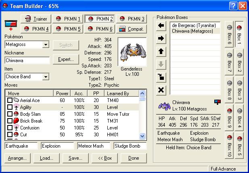Tick the Agility move checkbox
Viewport: 249px width, 173px height.
pos(10,107)
